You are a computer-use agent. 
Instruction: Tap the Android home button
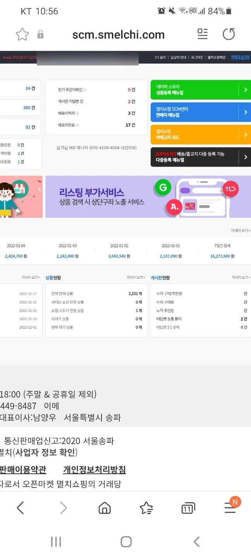click(x=126, y=542)
